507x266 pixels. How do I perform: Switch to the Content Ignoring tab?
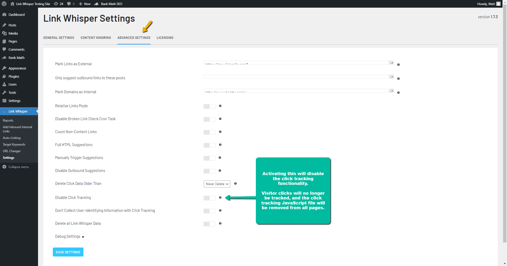(x=96, y=38)
